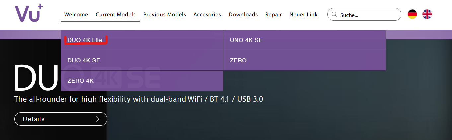Choose the ZERO model entry
Screen dimensions: 452x140
coord(238,60)
